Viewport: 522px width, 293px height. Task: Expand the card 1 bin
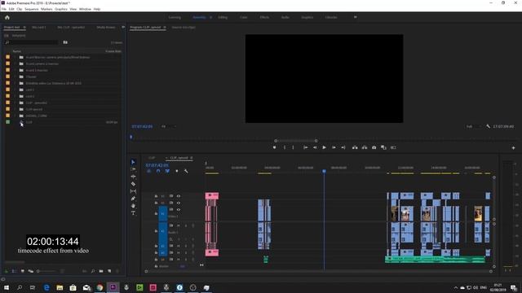click(x=15, y=90)
